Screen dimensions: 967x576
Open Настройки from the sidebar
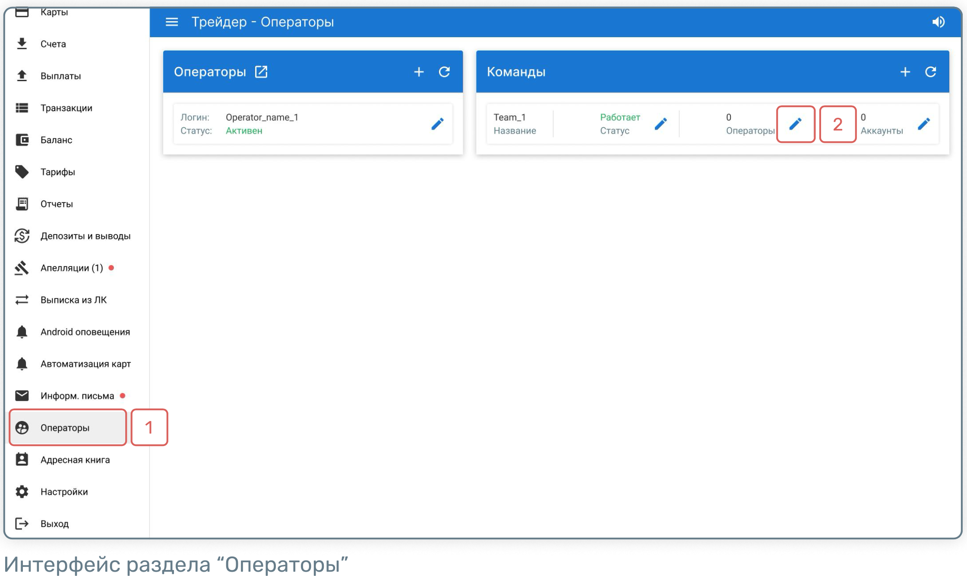(64, 492)
